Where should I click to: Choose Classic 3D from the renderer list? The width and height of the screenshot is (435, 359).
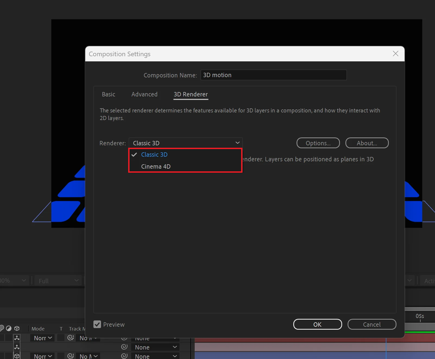pyautogui.click(x=185, y=155)
